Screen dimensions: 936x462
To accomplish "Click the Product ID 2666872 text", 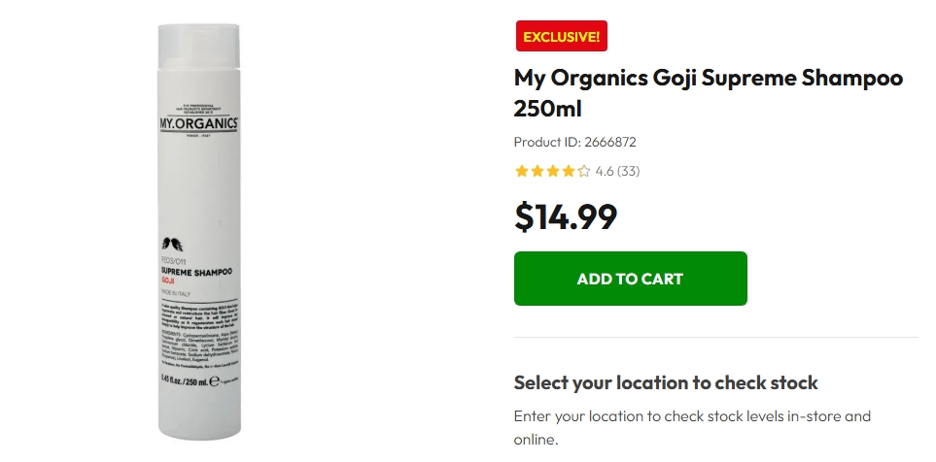I will [x=574, y=142].
